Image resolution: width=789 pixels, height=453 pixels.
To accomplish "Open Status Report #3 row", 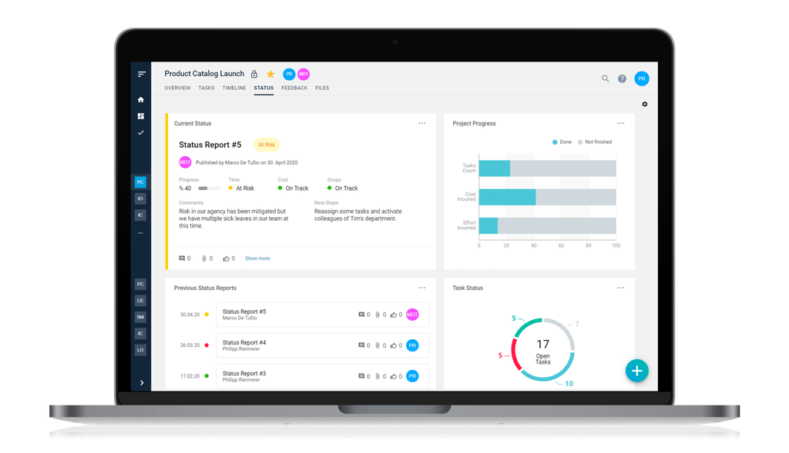I will pos(323,375).
